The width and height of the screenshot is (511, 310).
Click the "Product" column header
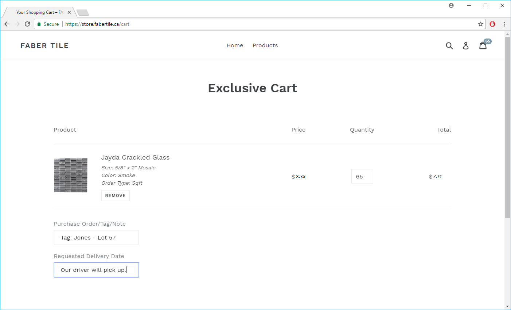[x=65, y=130]
